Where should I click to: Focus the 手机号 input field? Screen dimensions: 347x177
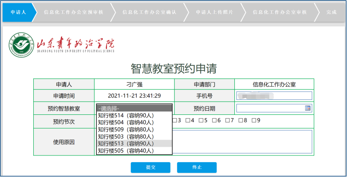(274, 96)
